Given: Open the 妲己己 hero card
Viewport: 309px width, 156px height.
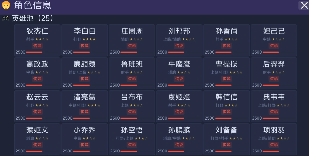Looking at the screenshot, I should pyautogui.click(x=274, y=41).
